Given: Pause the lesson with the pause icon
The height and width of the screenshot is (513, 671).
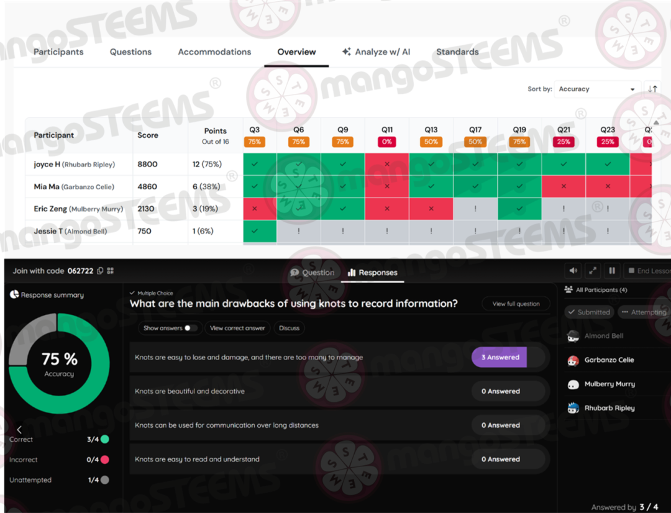Looking at the screenshot, I should pos(612,271).
